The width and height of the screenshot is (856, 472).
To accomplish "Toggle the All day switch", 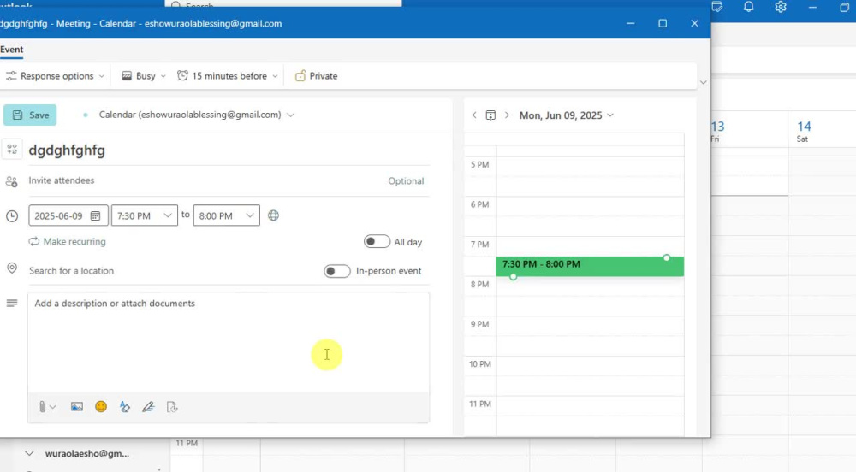I will [377, 241].
